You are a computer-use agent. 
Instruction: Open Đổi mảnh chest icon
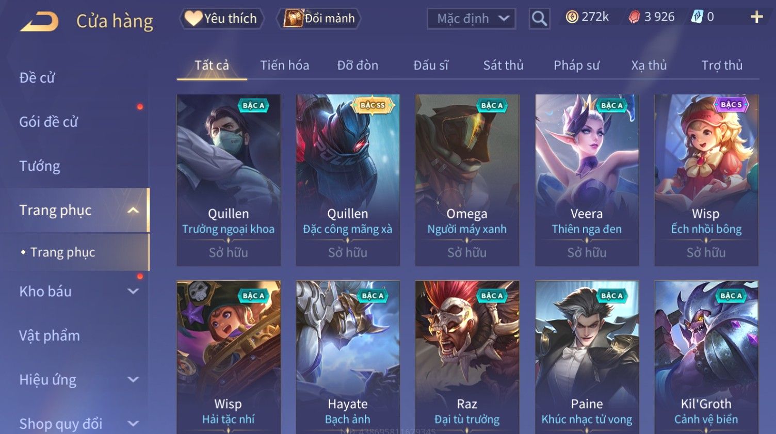[319, 19]
